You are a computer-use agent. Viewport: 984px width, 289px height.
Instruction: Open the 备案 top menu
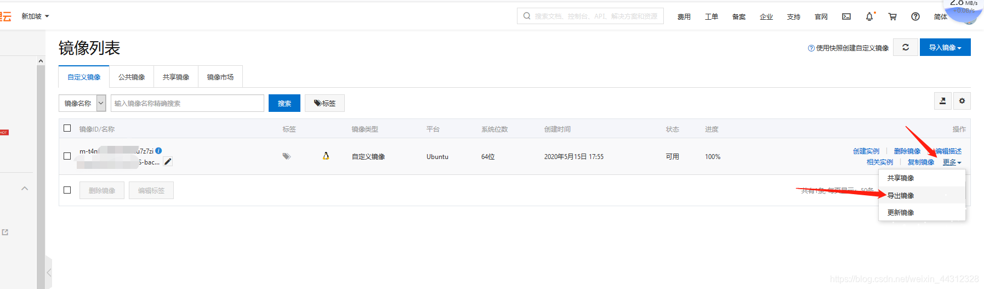739,17
